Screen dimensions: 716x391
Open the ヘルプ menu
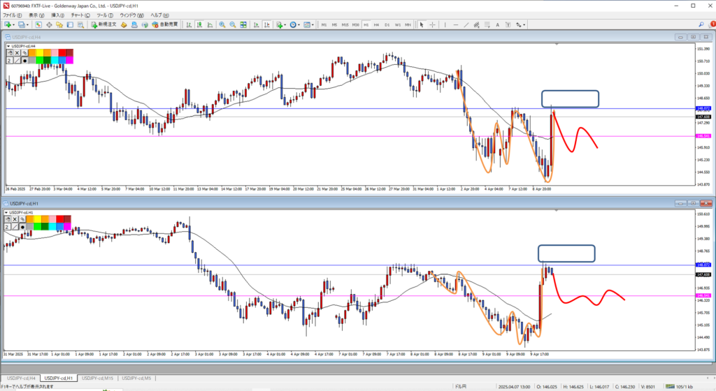tap(159, 15)
